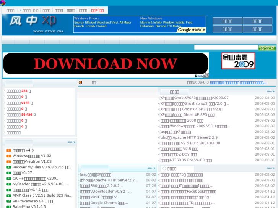The image size is (278, 208).
Task: Click the FZXP site logo www.fzxp.cn
Action: click(36, 24)
